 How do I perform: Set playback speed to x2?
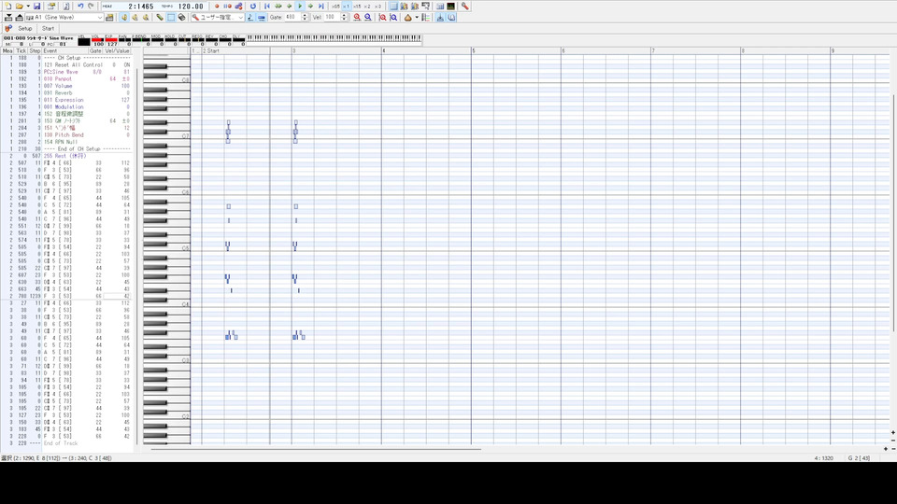366,7
